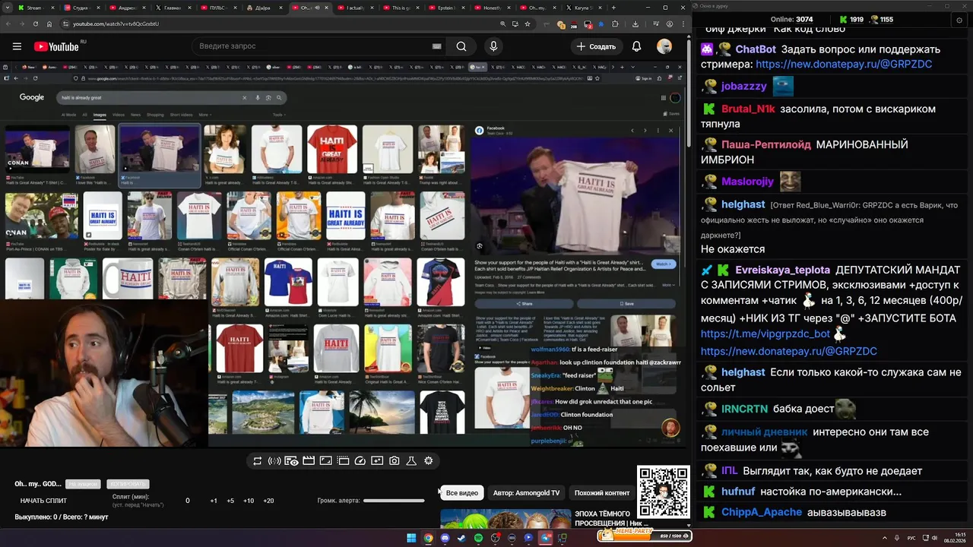Image resolution: width=973 pixels, height=547 pixels.
Task: Go to the YouTube home logo
Action: [x=58, y=46]
